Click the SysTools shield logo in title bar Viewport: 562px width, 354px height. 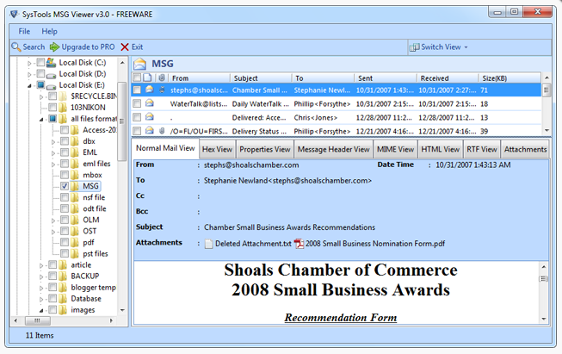14,15
